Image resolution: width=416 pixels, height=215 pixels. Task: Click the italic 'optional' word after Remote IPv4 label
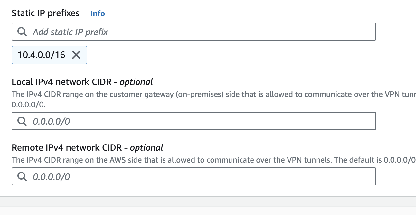[x=147, y=148]
